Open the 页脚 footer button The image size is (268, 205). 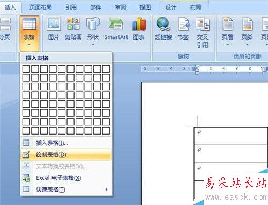247,31
